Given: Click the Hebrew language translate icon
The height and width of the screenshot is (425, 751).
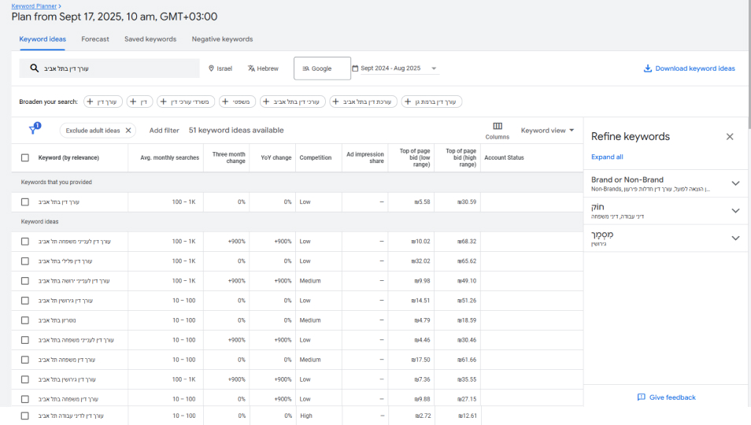Looking at the screenshot, I should coord(251,68).
